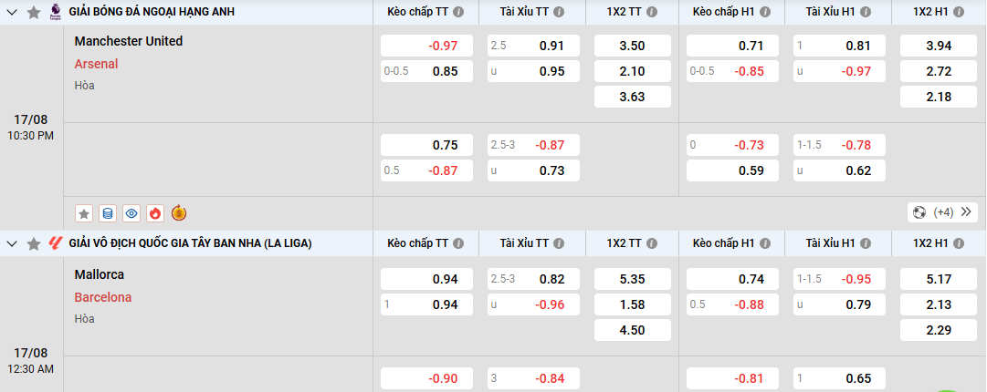This screenshot has height=392, width=987.
Task: Open more markets (+4) for Man United match
Action: (942, 212)
